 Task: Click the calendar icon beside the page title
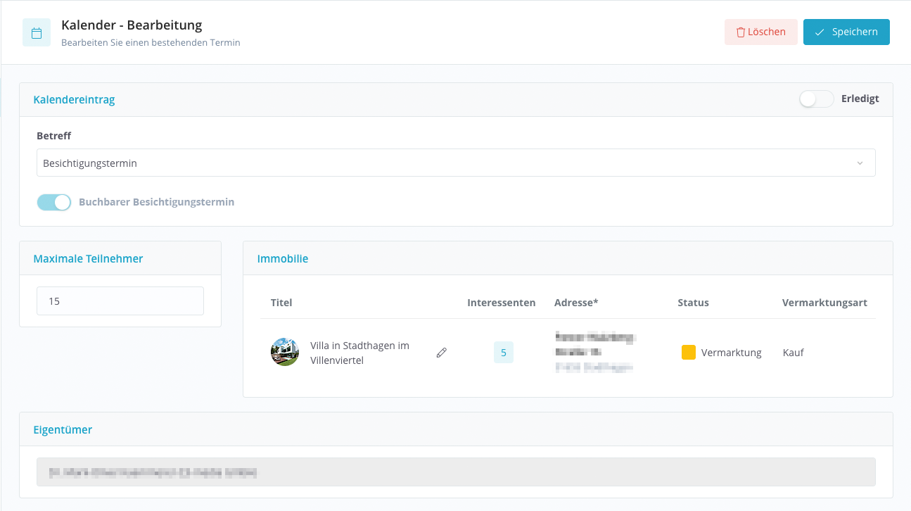(x=37, y=33)
